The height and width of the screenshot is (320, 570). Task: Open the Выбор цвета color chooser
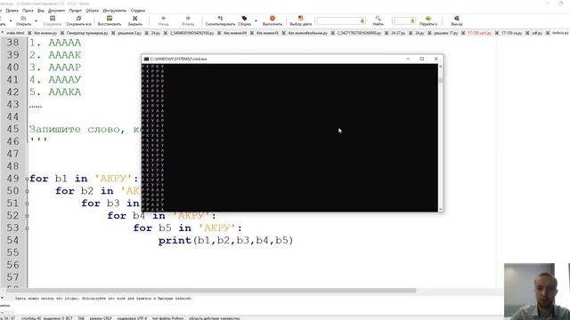(301, 18)
